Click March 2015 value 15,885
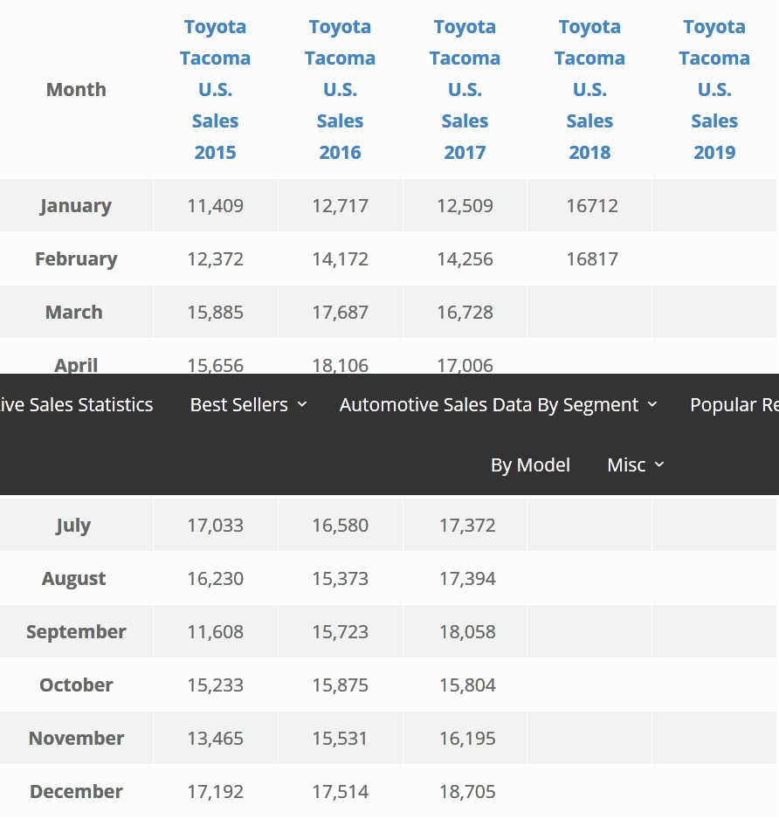Viewport: 779px width, 819px height. click(215, 313)
